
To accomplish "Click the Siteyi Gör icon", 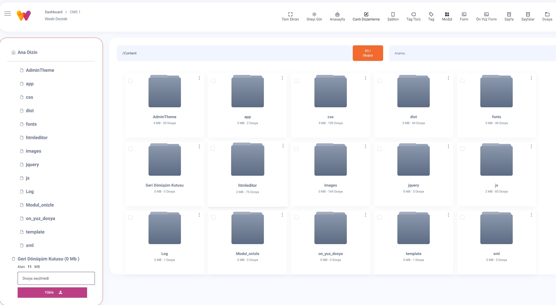I will pos(314,14).
